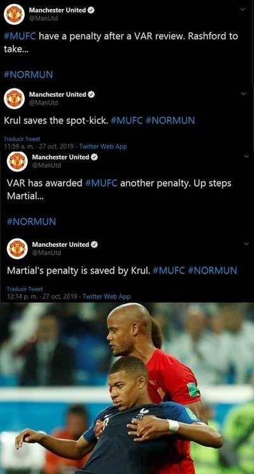
Task: Click Traducir Tweet under Martial's penalty tweet
Action: (25, 289)
